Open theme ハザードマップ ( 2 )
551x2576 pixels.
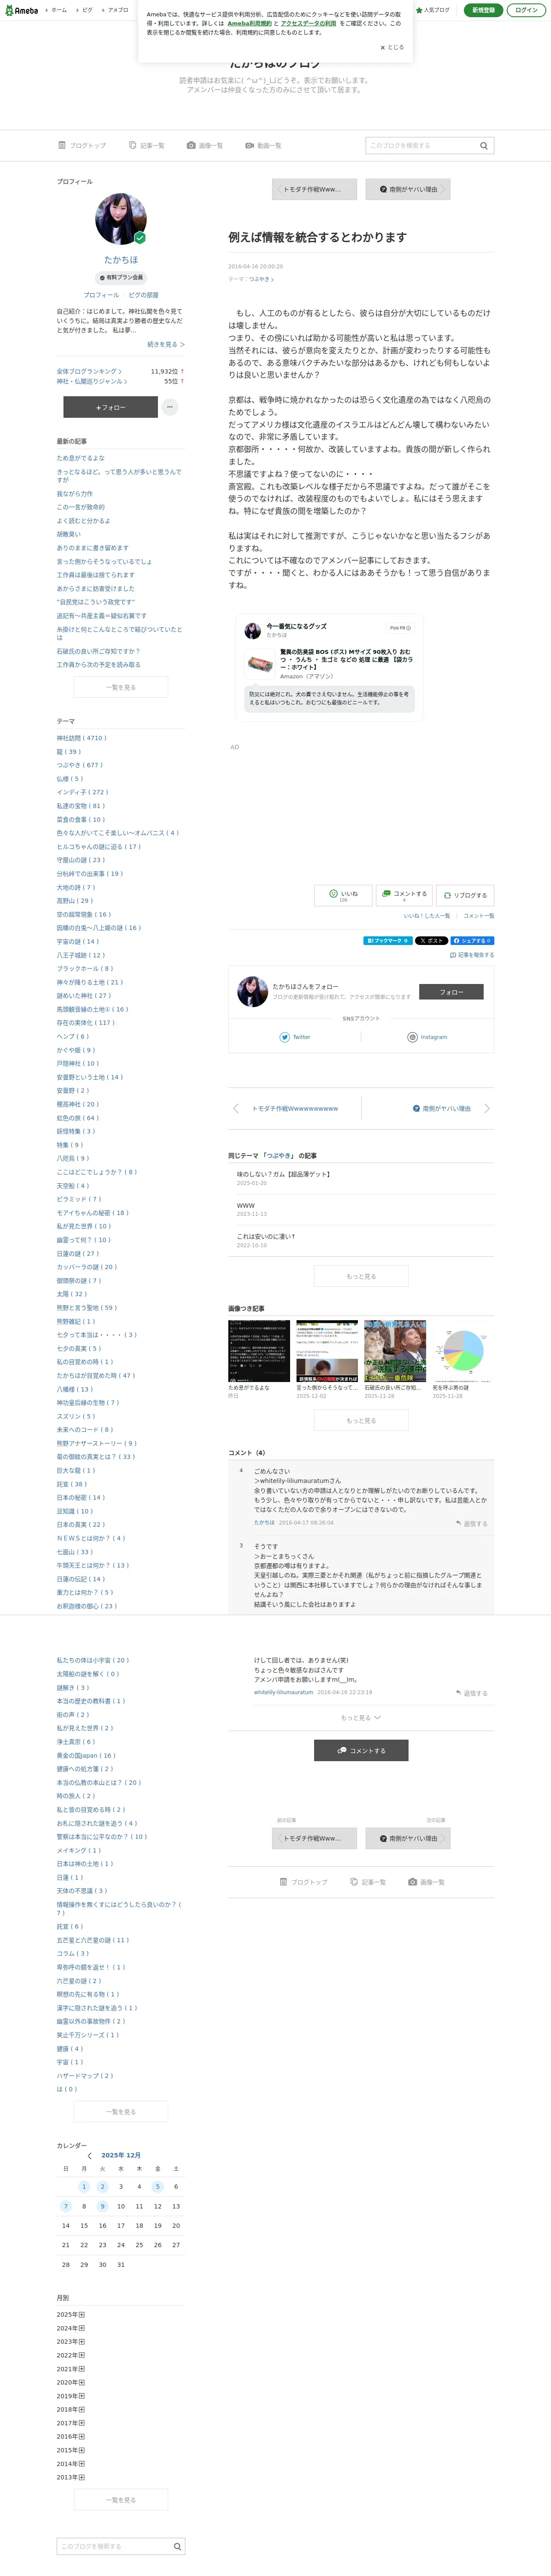tap(85, 2076)
